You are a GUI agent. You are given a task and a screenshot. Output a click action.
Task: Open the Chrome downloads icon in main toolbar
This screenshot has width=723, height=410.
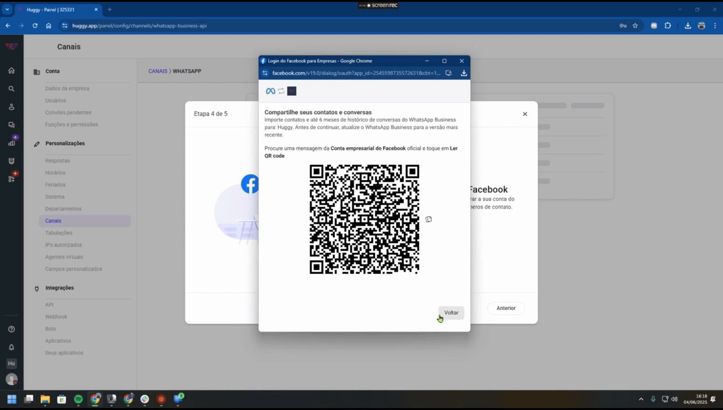coord(688,26)
